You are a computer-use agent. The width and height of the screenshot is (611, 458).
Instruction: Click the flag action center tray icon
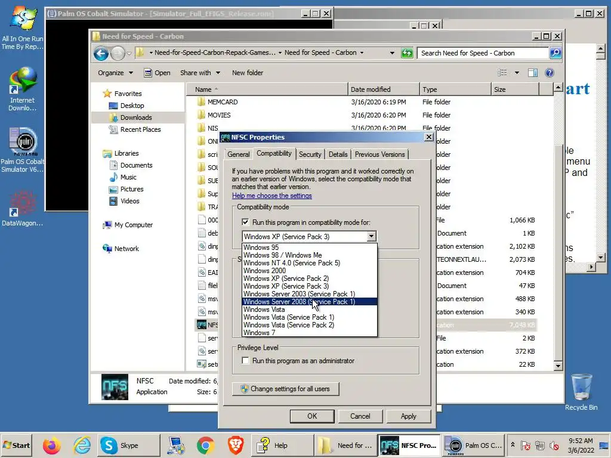[526, 445]
